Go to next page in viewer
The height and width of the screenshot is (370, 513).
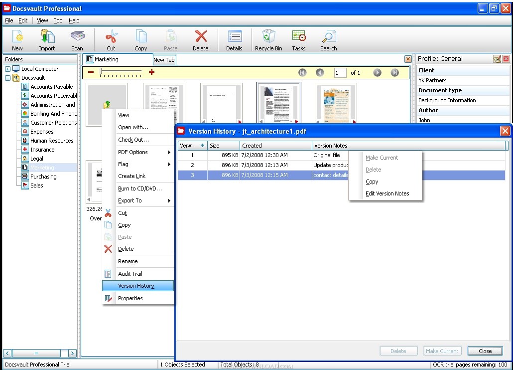pos(377,72)
